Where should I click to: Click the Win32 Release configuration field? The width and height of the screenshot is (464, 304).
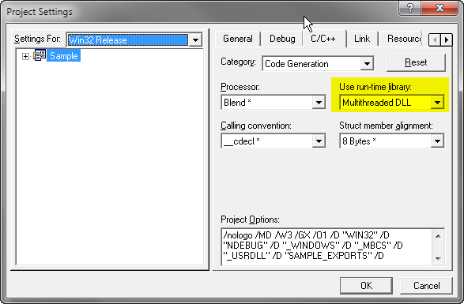[128, 40]
